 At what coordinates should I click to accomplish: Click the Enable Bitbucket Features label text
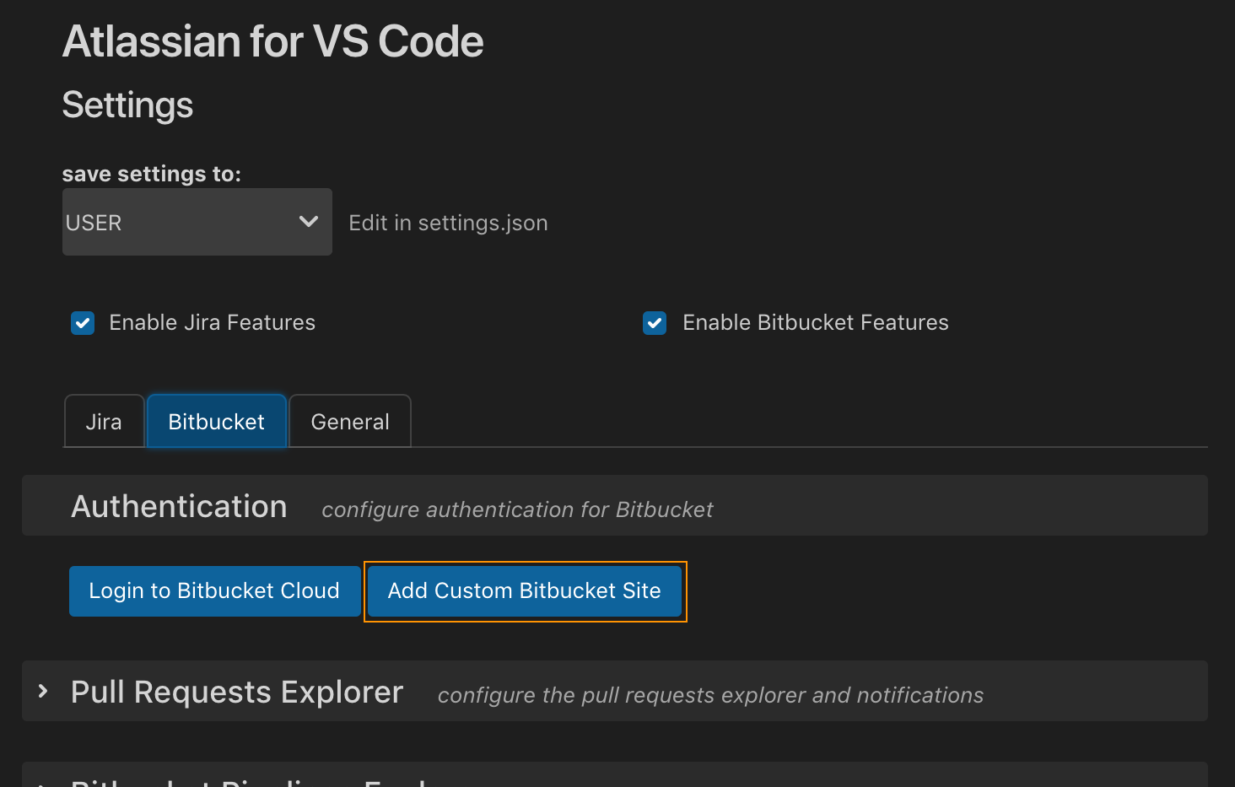(815, 323)
